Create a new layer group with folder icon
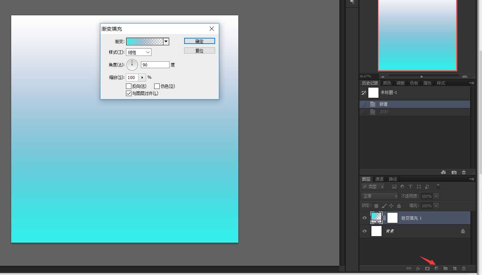 [446, 269]
